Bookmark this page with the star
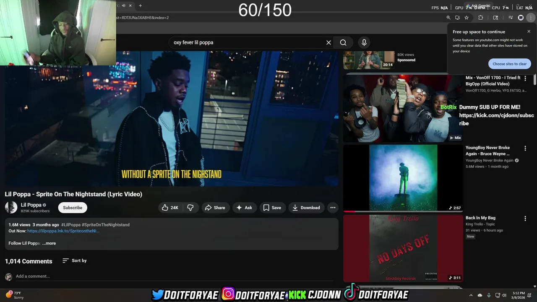The width and height of the screenshot is (537, 302). (x=467, y=18)
